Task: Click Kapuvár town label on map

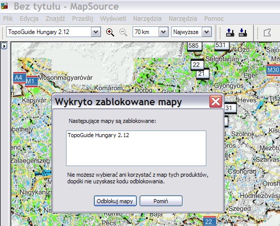Action: 34,100
